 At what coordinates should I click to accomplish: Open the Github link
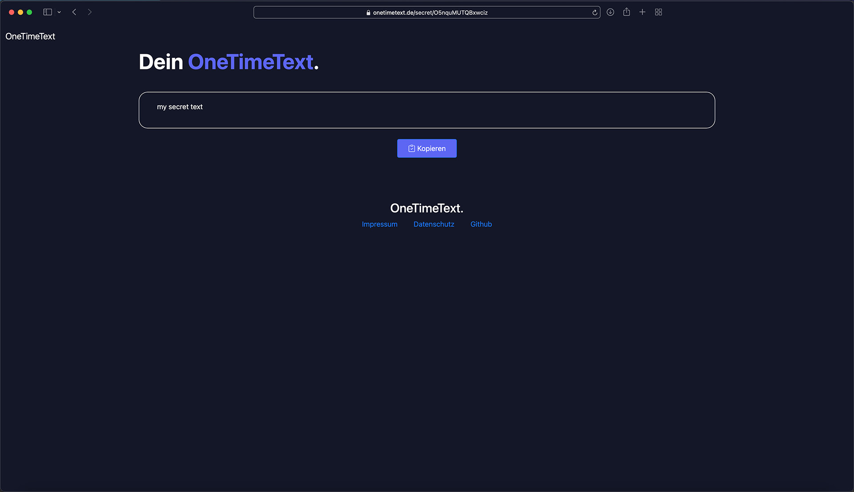click(481, 224)
